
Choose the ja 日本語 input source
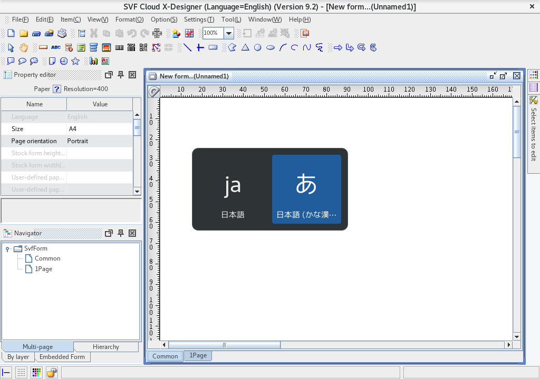(x=233, y=189)
